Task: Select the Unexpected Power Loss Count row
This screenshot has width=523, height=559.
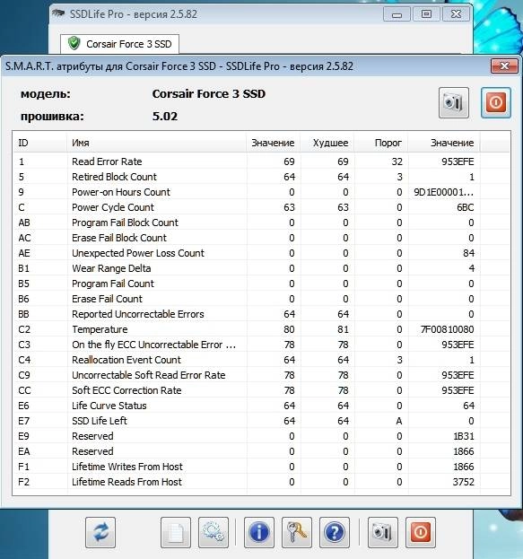Action: 261,253
